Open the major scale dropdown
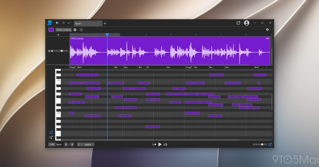 click(x=89, y=144)
